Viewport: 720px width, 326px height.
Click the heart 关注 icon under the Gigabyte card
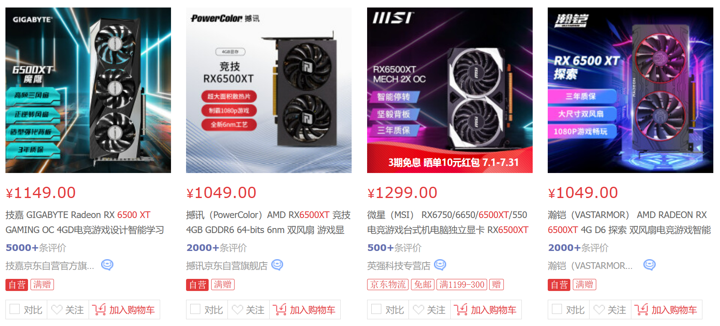click(56, 310)
